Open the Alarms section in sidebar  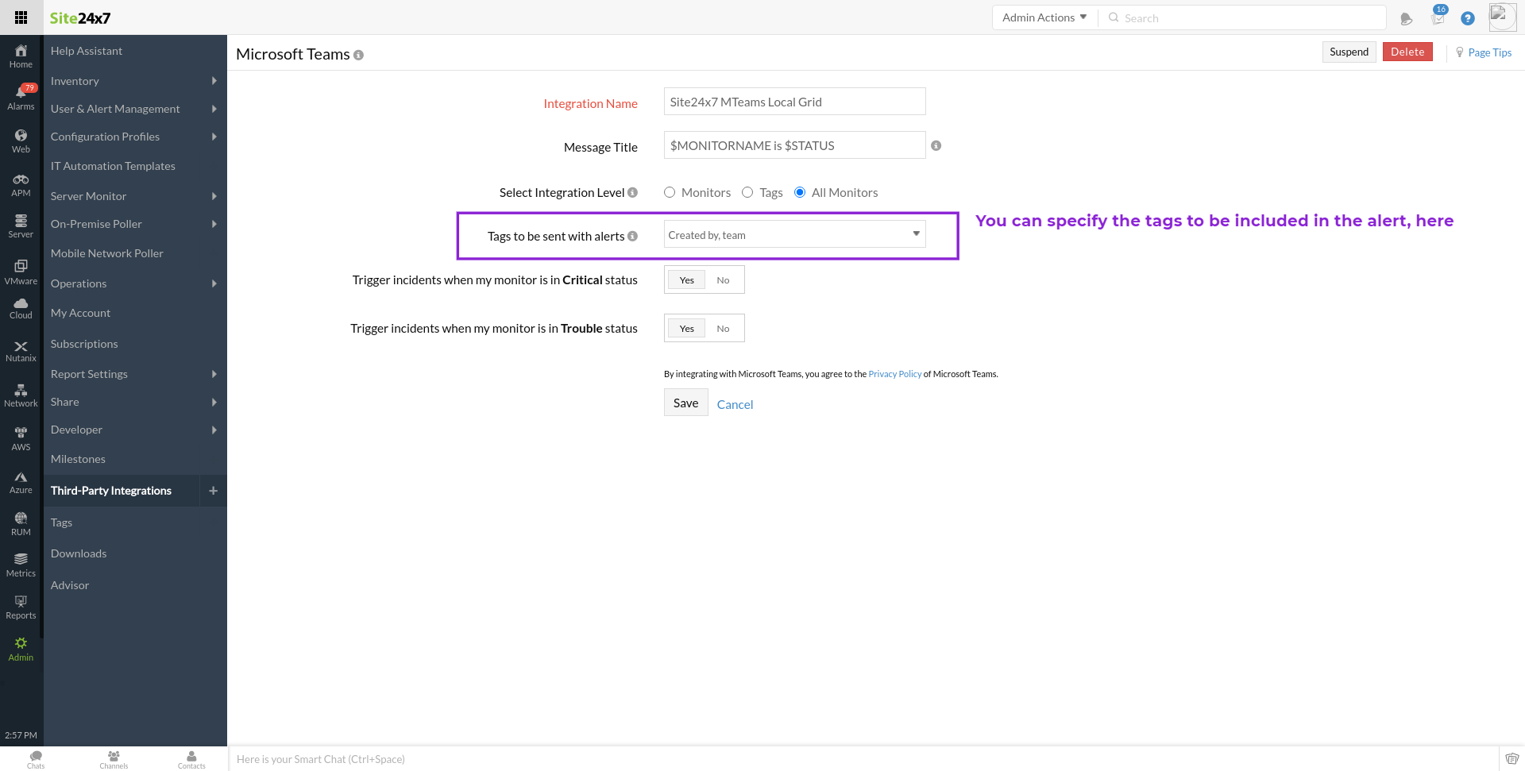coord(21,98)
